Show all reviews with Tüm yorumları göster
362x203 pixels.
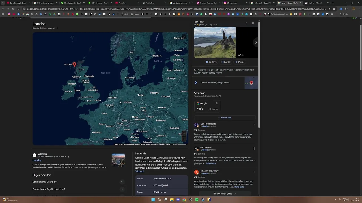[x=225, y=194]
